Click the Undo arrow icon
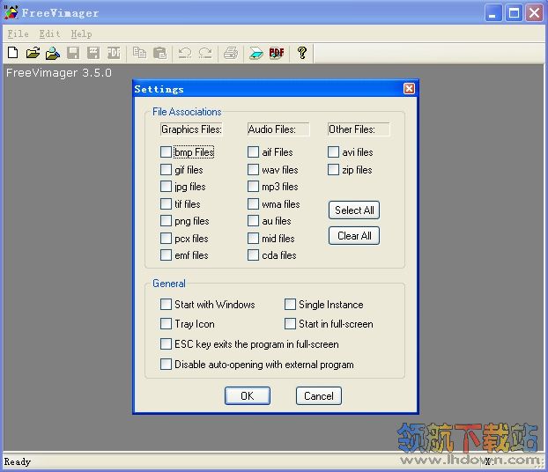 184,53
